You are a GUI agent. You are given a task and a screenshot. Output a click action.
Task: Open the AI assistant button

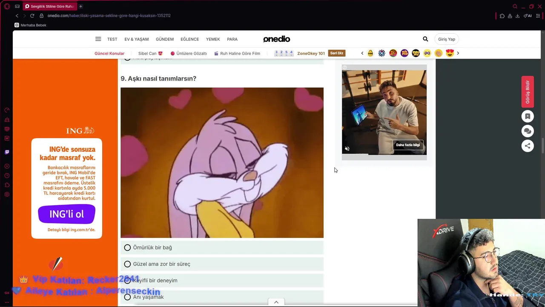click(x=528, y=16)
